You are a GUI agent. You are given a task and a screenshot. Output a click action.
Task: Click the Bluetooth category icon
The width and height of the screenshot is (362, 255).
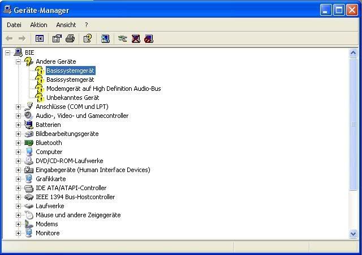pos(29,143)
